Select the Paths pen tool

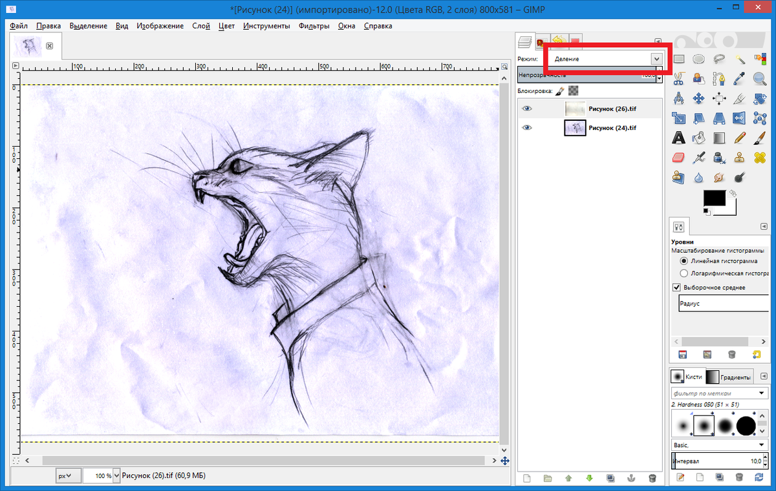point(719,79)
